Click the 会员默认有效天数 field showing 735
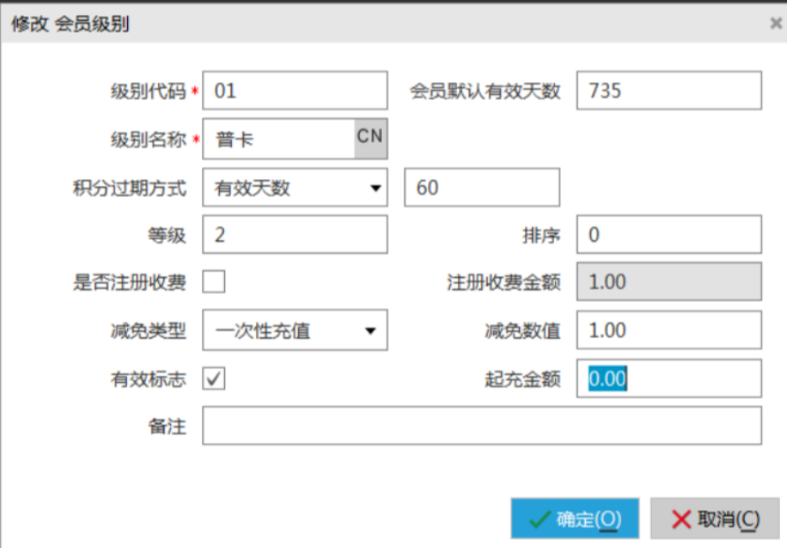Screen dimensions: 787x548 pyautogui.click(x=668, y=91)
